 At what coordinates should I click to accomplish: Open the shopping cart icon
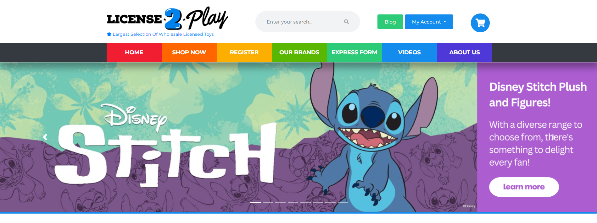(x=480, y=23)
